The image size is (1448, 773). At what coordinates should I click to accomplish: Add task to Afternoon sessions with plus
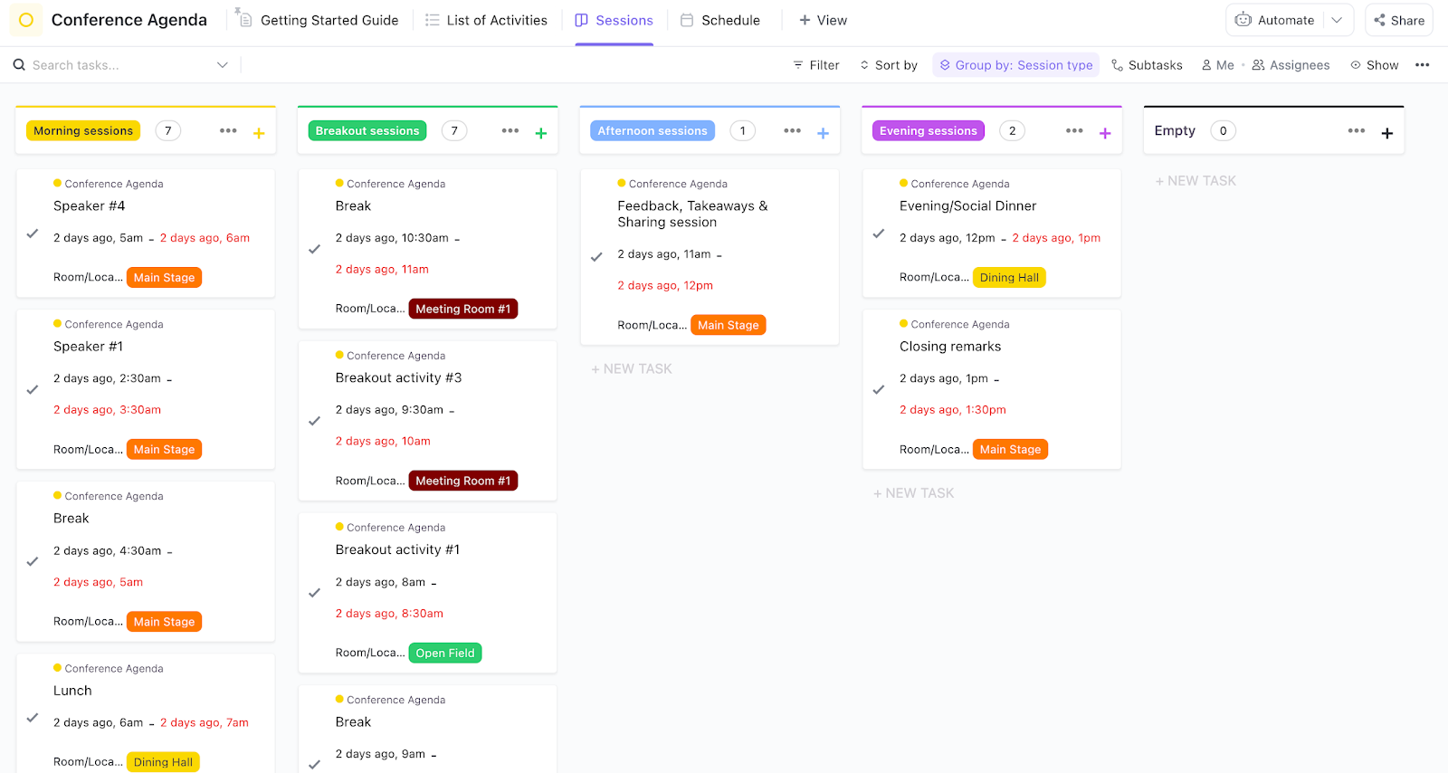coord(824,133)
